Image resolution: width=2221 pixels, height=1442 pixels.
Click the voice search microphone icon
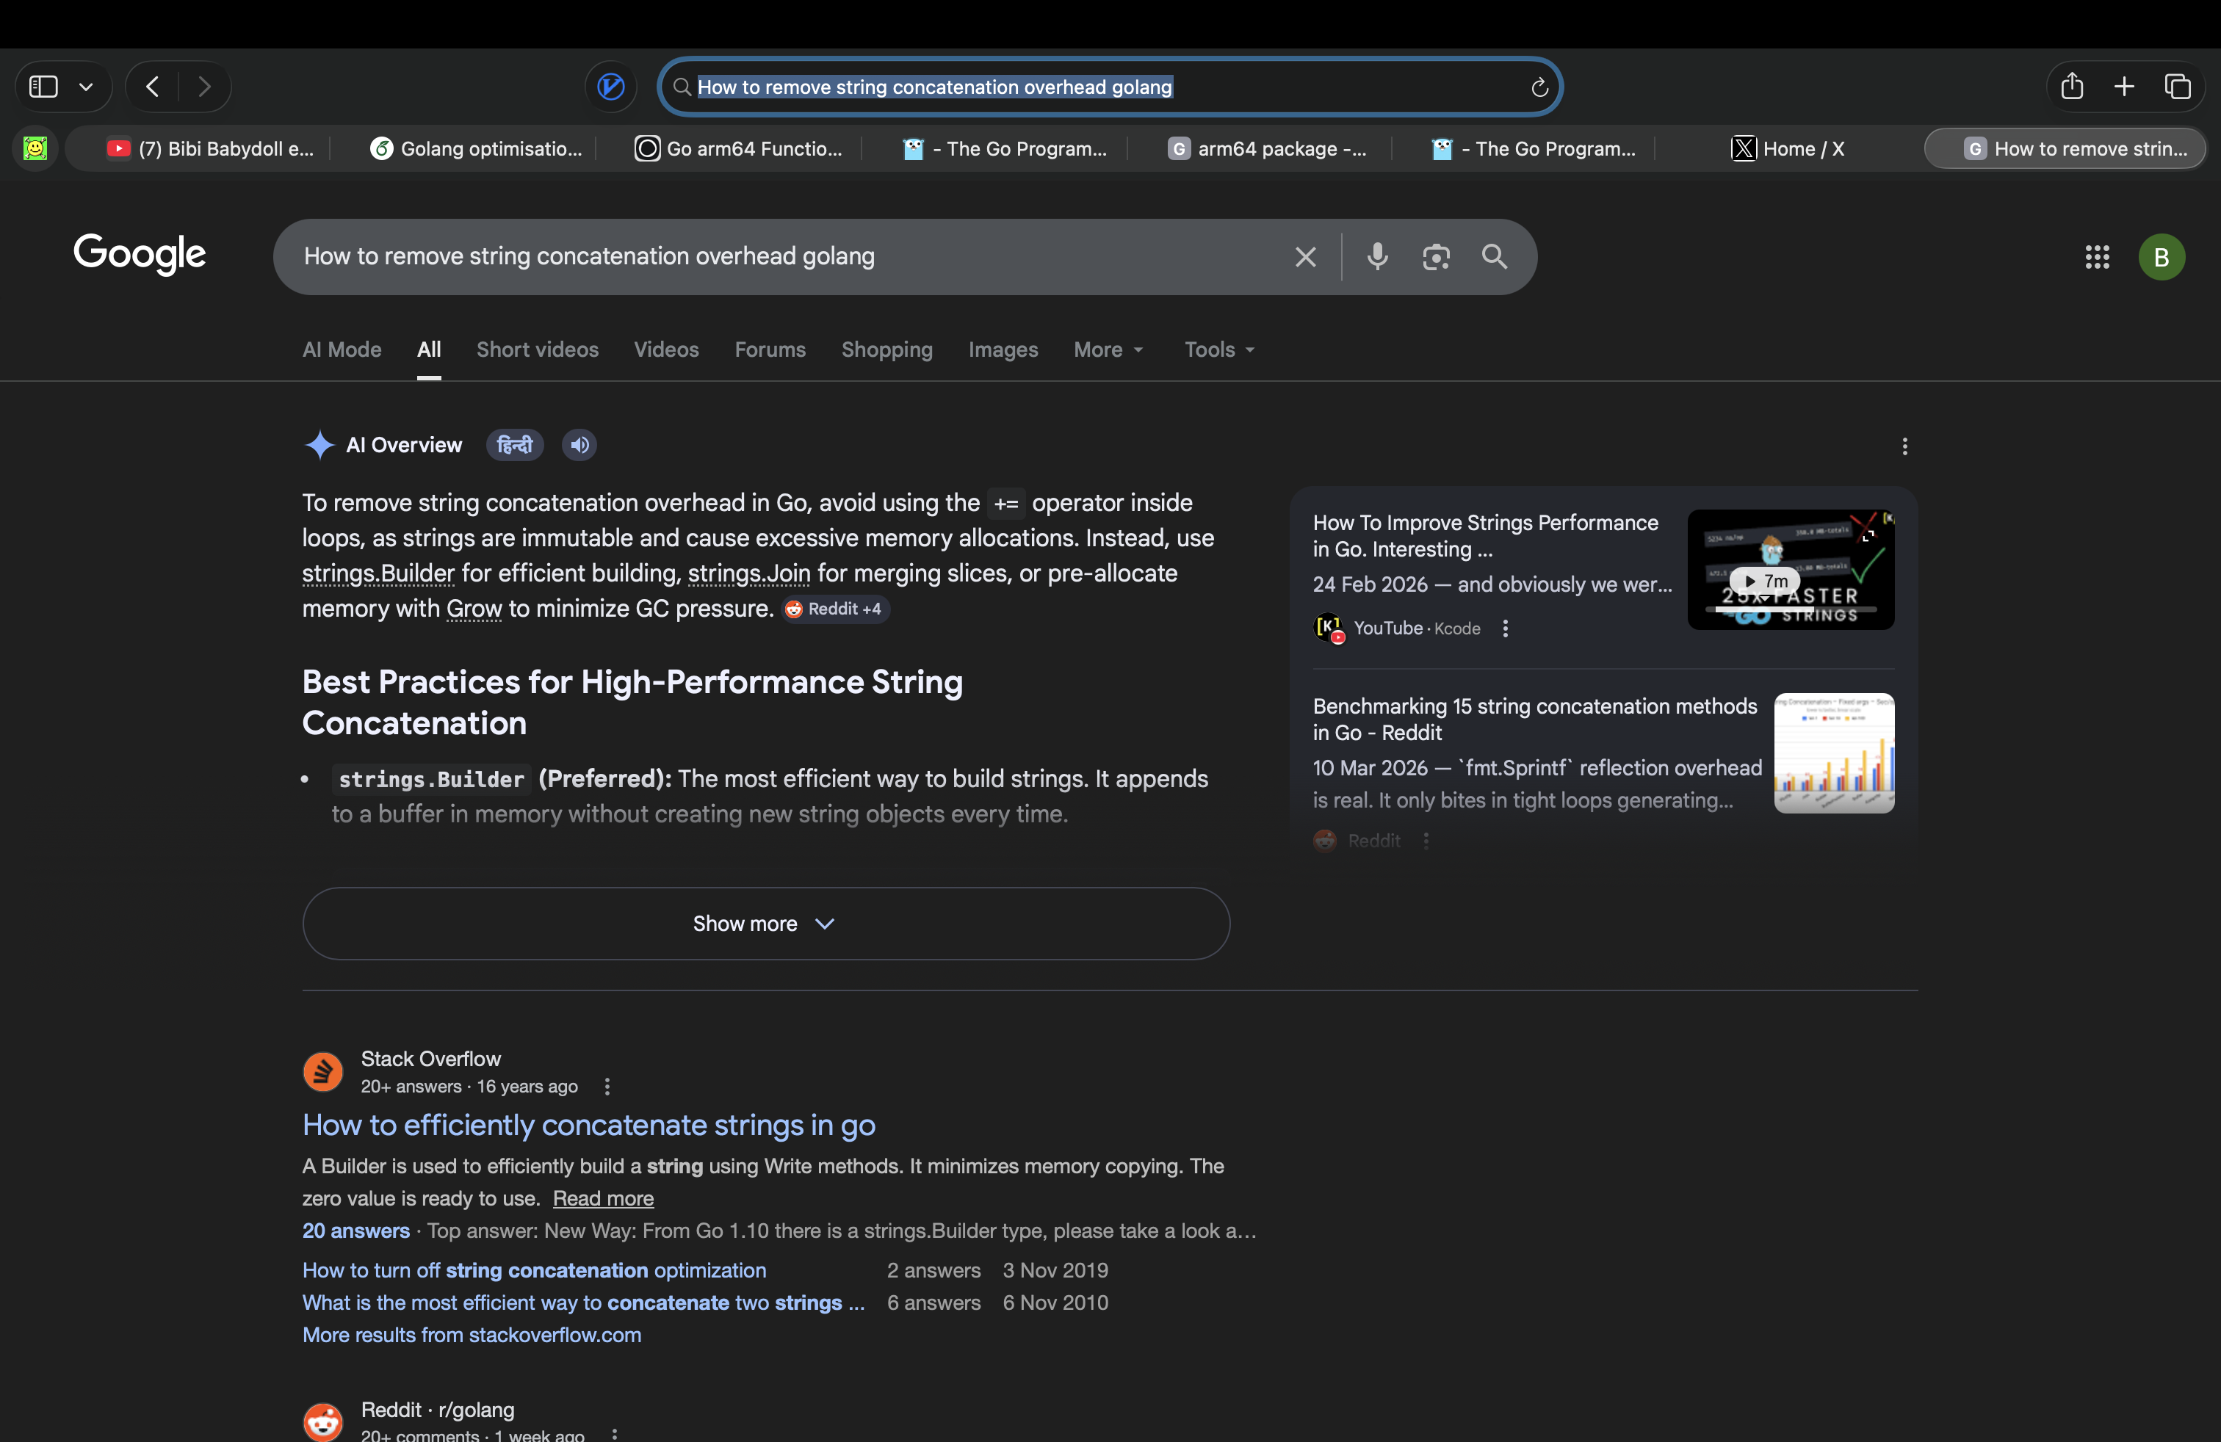point(1377,256)
